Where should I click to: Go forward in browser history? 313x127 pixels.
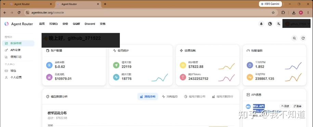pos(12,13)
